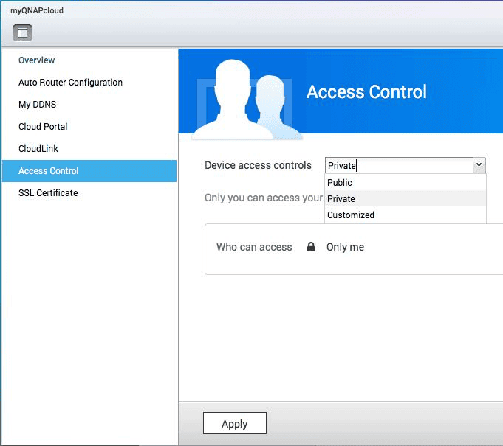Choose Private from the dropdown list
The width and height of the screenshot is (503, 446).
[341, 199]
